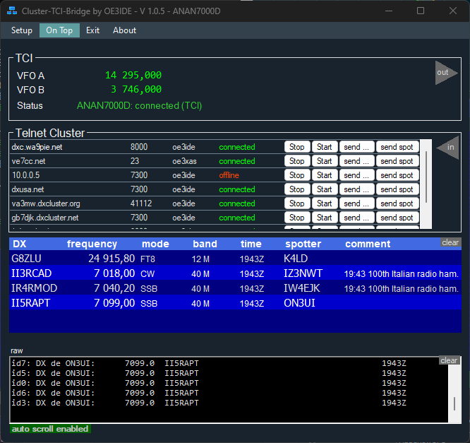Click the DX column header
The height and width of the screenshot is (443, 470).
[x=20, y=244]
